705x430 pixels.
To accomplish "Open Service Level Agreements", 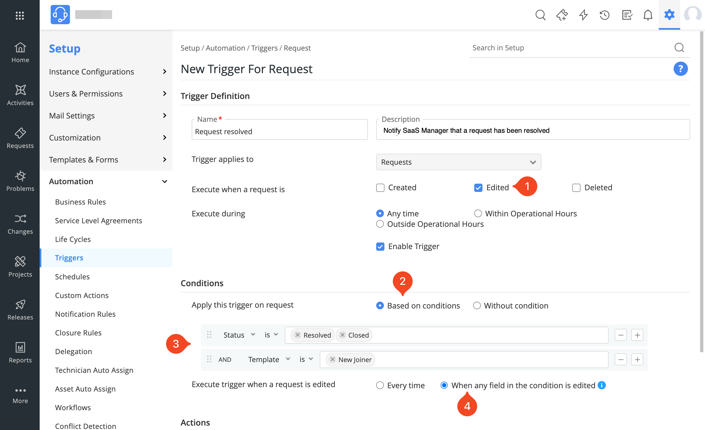I will coord(98,220).
